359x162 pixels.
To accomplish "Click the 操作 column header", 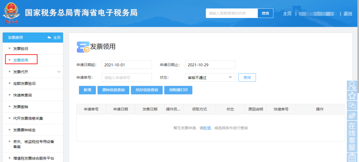I will point(320,109).
